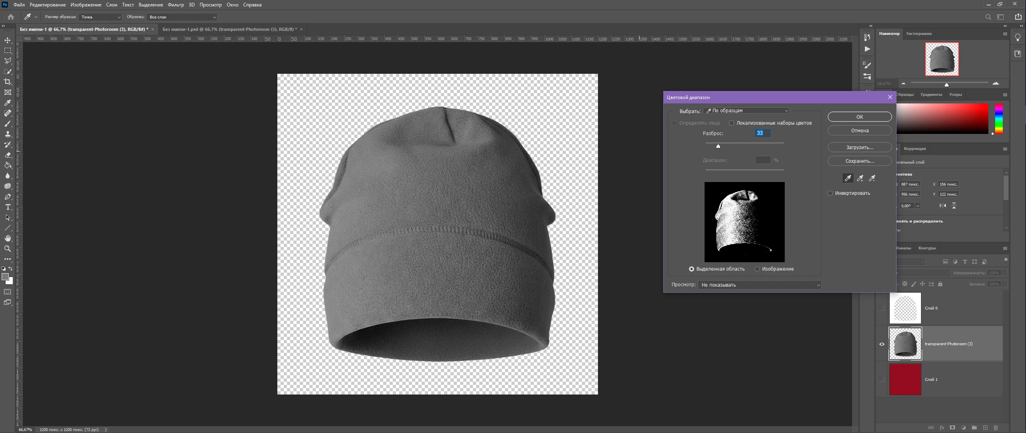The width and height of the screenshot is (1026, 433).
Task: Click the Subtract from Sample eyedropper
Action: [x=872, y=178]
